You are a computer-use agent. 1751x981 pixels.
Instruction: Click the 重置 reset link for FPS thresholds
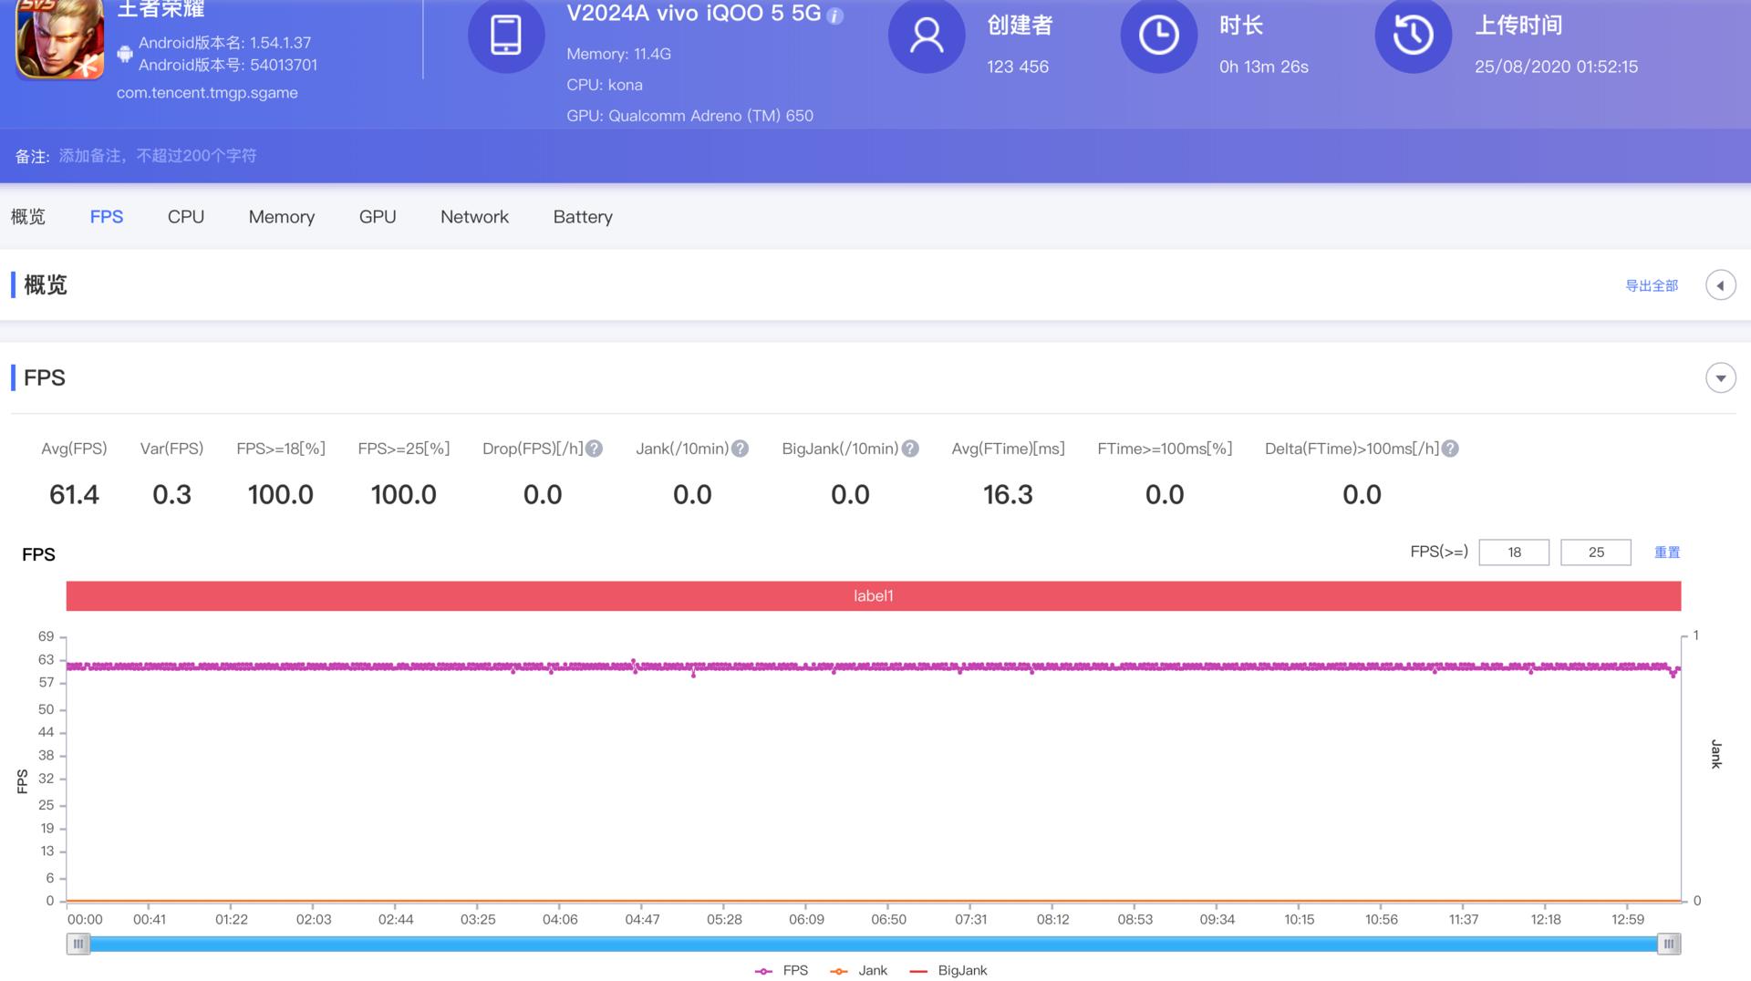tap(1667, 552)
